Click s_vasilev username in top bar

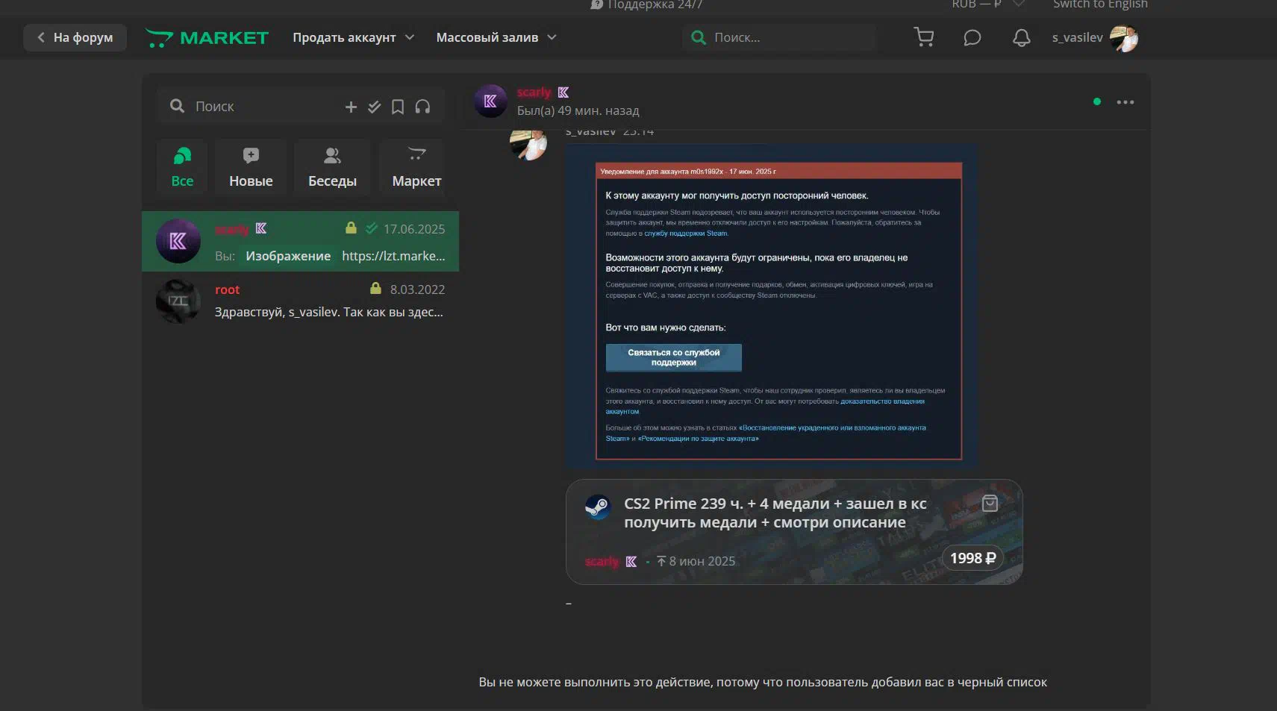click(x=1077, y=37)
